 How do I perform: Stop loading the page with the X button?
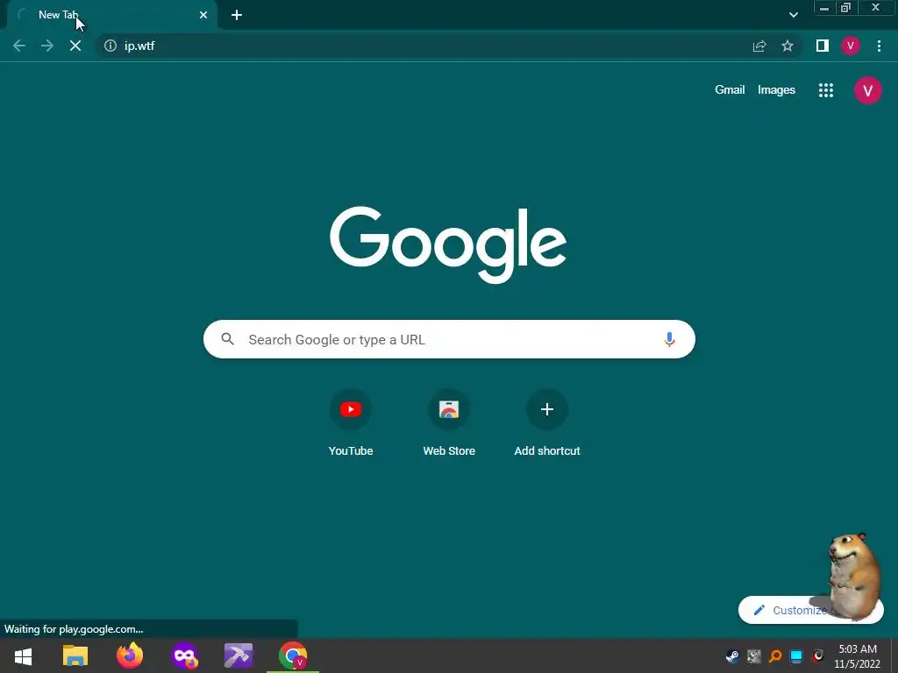pos(75,46)
